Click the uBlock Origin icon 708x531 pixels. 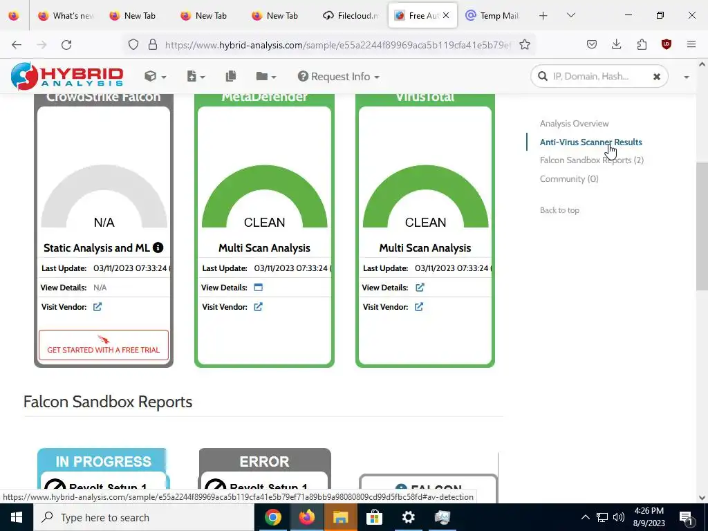(667, 45)
